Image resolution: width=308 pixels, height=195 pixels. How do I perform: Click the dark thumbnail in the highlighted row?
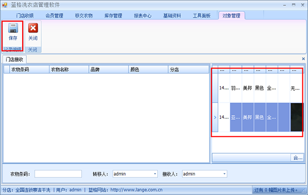[x=296, y=117]
